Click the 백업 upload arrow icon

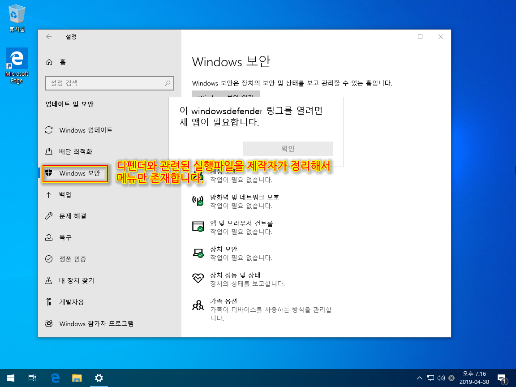pyautogui.click(x=49, y=194)
